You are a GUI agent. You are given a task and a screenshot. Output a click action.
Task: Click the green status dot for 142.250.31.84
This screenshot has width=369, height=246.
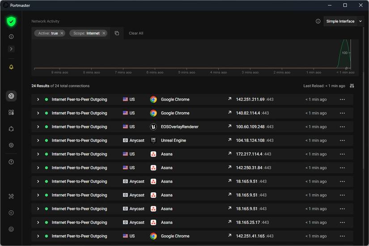47,168
